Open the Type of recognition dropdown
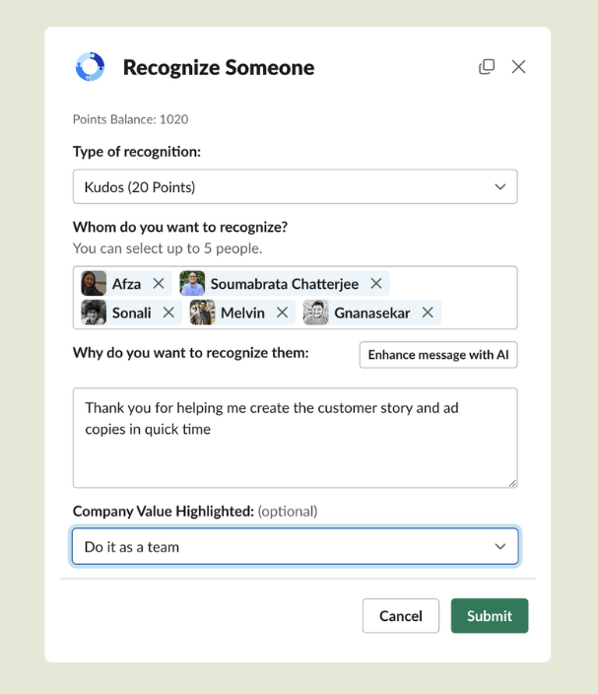Image resolution: width=598 pixels, height=694 pixels. [x=295, y=187]
